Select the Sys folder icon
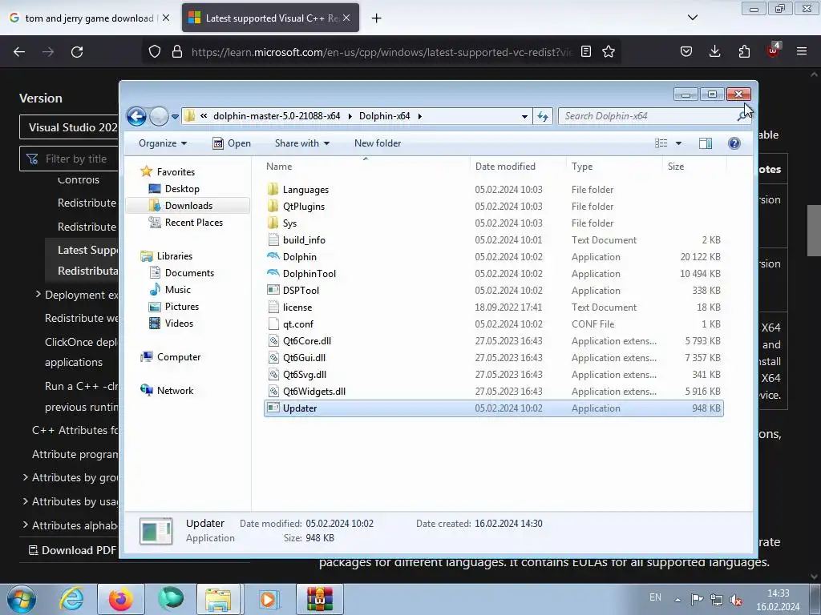The height and width of the screenshot is (615, 821). click(273, 223)
